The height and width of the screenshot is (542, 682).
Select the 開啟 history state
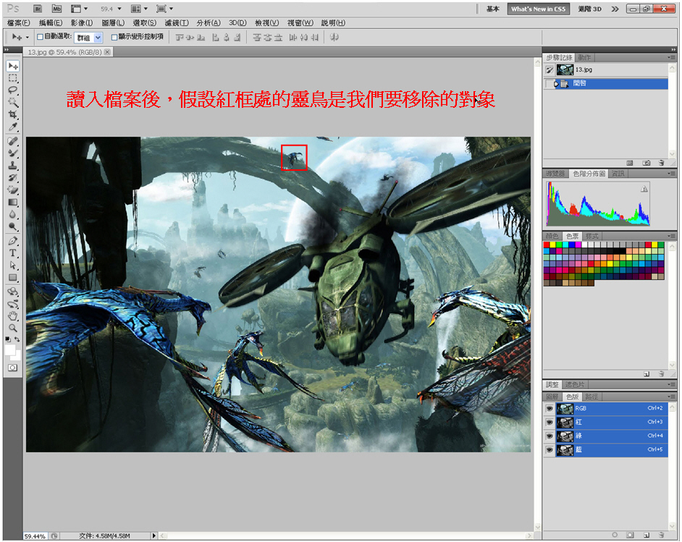click(x=612, y=83)
